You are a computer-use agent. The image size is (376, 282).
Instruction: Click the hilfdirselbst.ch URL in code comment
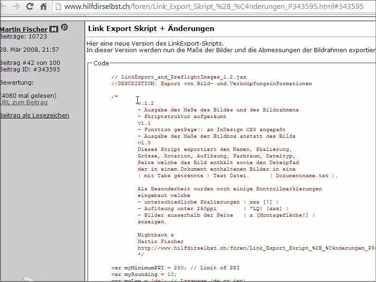click(257, 248)
